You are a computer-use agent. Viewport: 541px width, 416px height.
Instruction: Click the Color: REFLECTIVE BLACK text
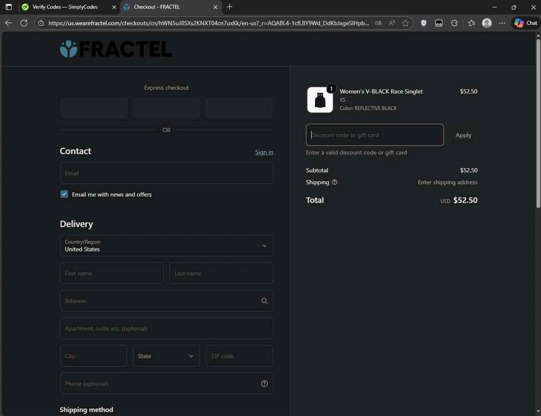(368, 108)
